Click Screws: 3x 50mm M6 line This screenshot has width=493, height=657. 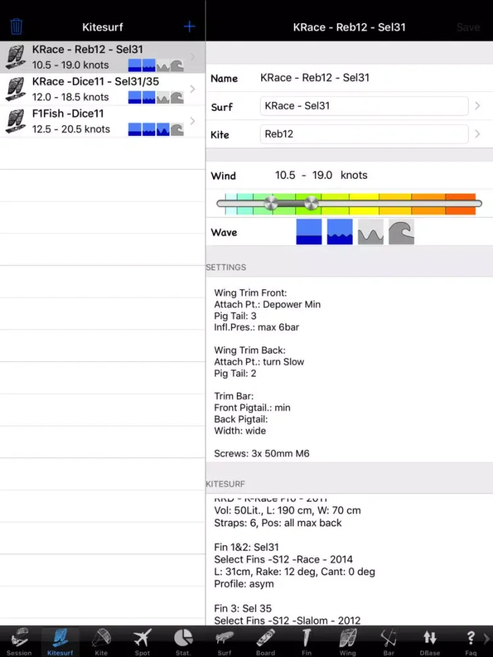(262, 453)
